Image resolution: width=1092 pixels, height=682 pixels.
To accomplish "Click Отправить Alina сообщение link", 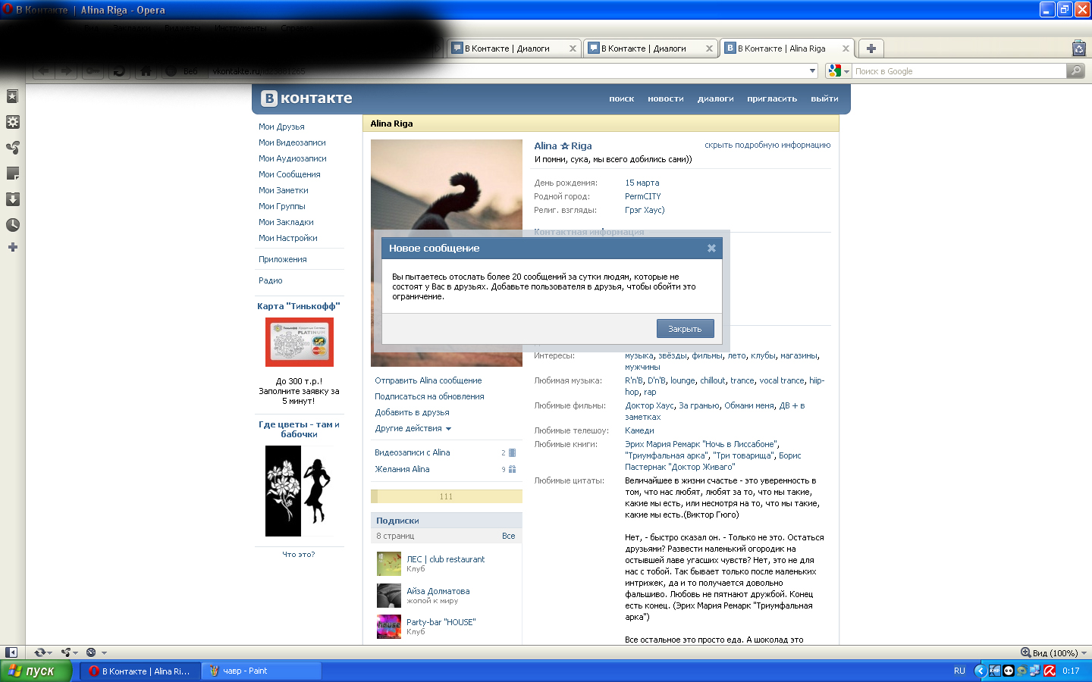I will pos(428,380).
